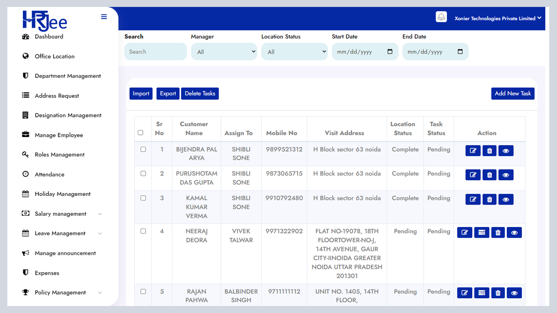View KAMAL KUMAR VERMA task with eye icon
The height and width of the screenshot is (313, 557).
click(x=506, y=199)
